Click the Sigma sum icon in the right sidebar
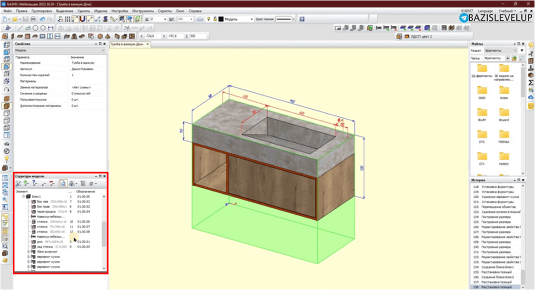 click(x=531, y=82)
